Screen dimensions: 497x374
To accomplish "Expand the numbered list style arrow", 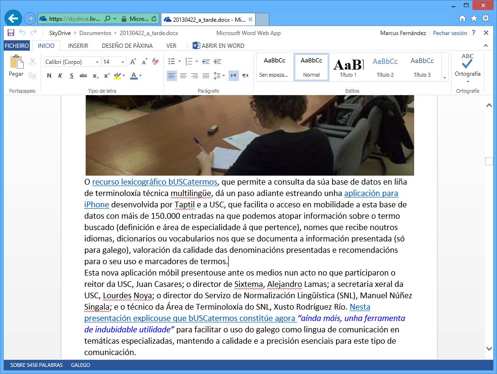I will 197,62.
